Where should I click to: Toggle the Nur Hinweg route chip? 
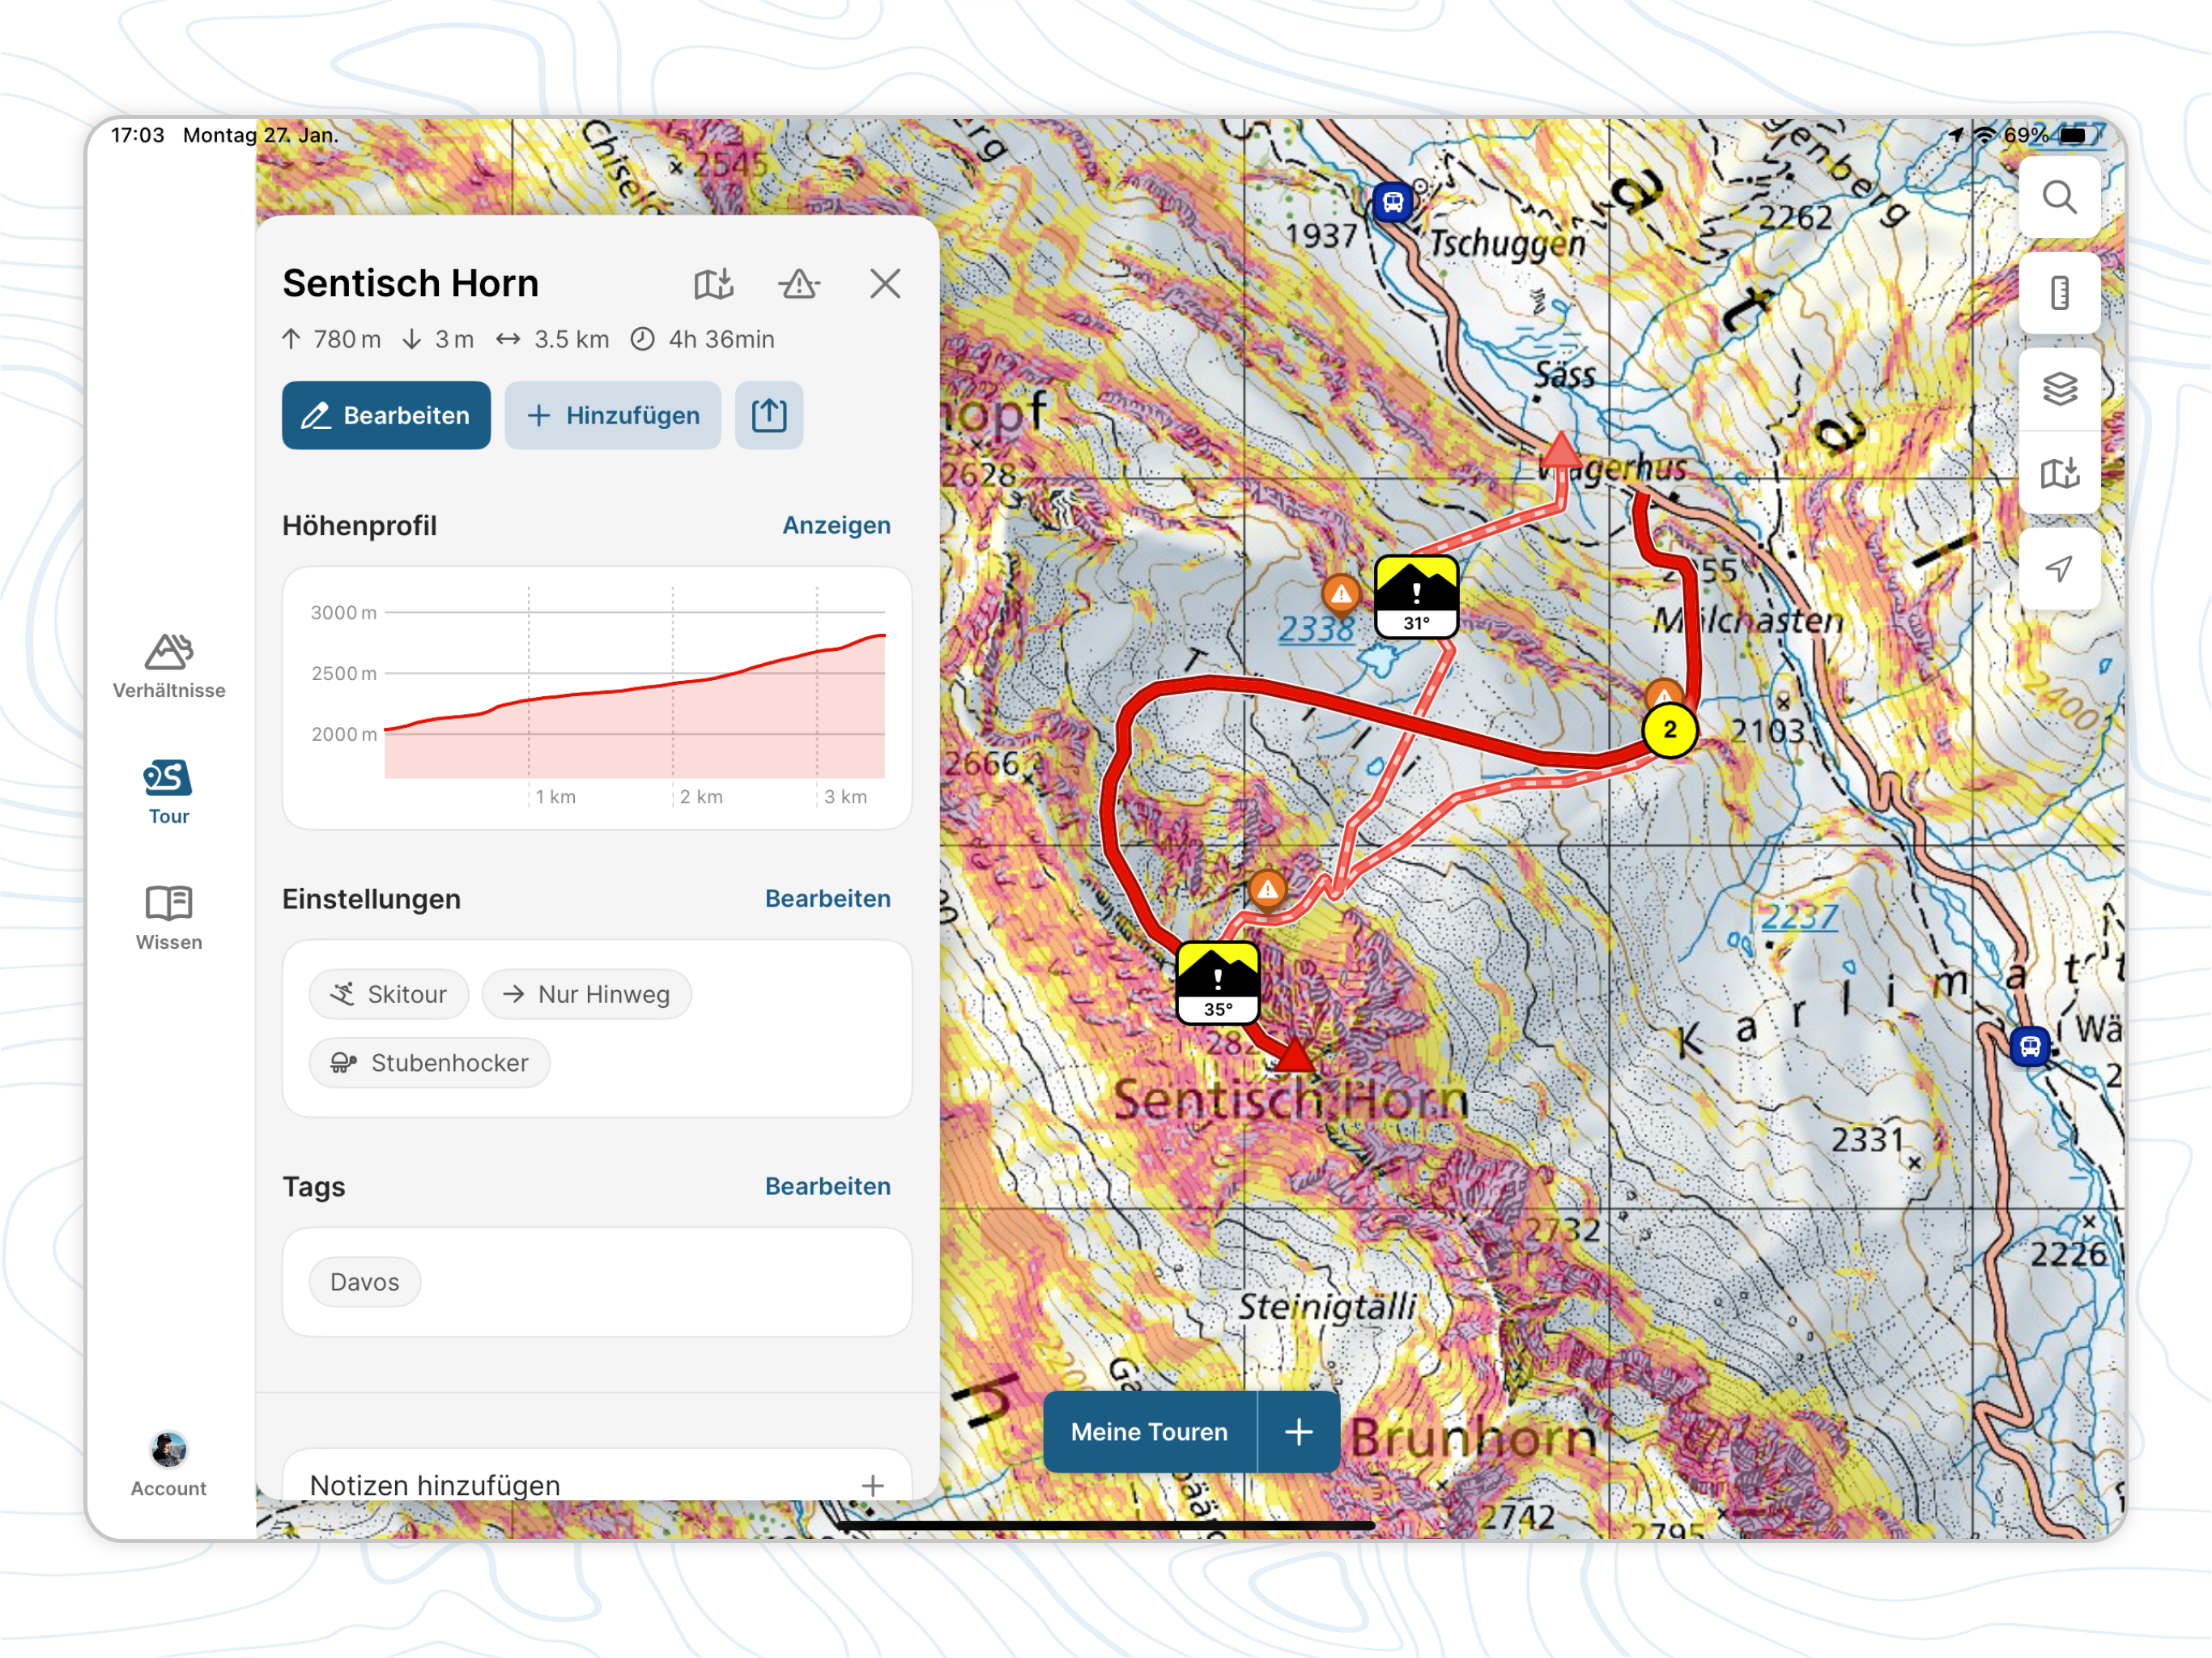click(x=586, y=994)
